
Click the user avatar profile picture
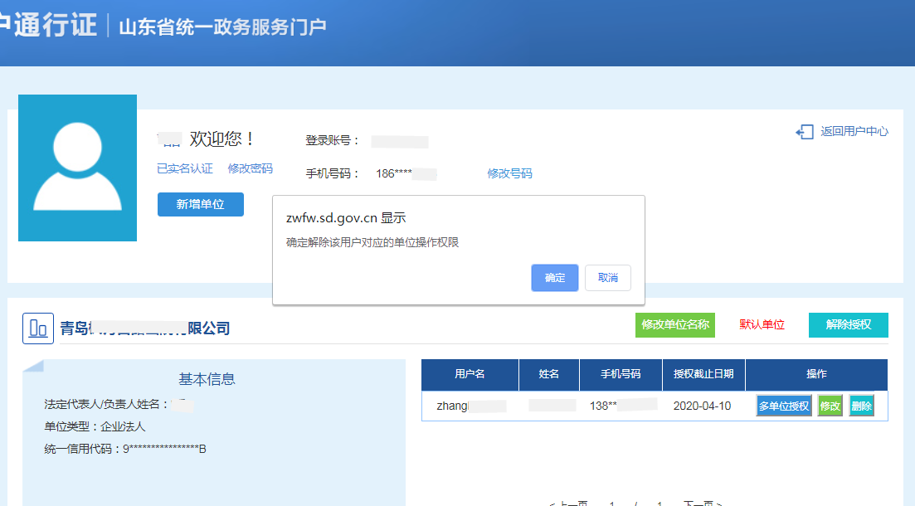(x=77, y=168)
